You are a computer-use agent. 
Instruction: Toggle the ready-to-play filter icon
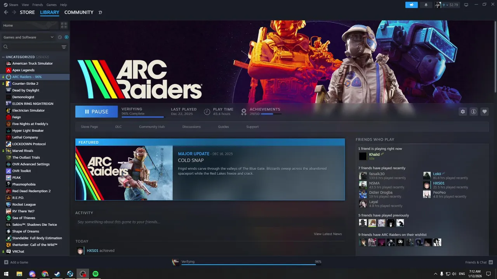66,37
